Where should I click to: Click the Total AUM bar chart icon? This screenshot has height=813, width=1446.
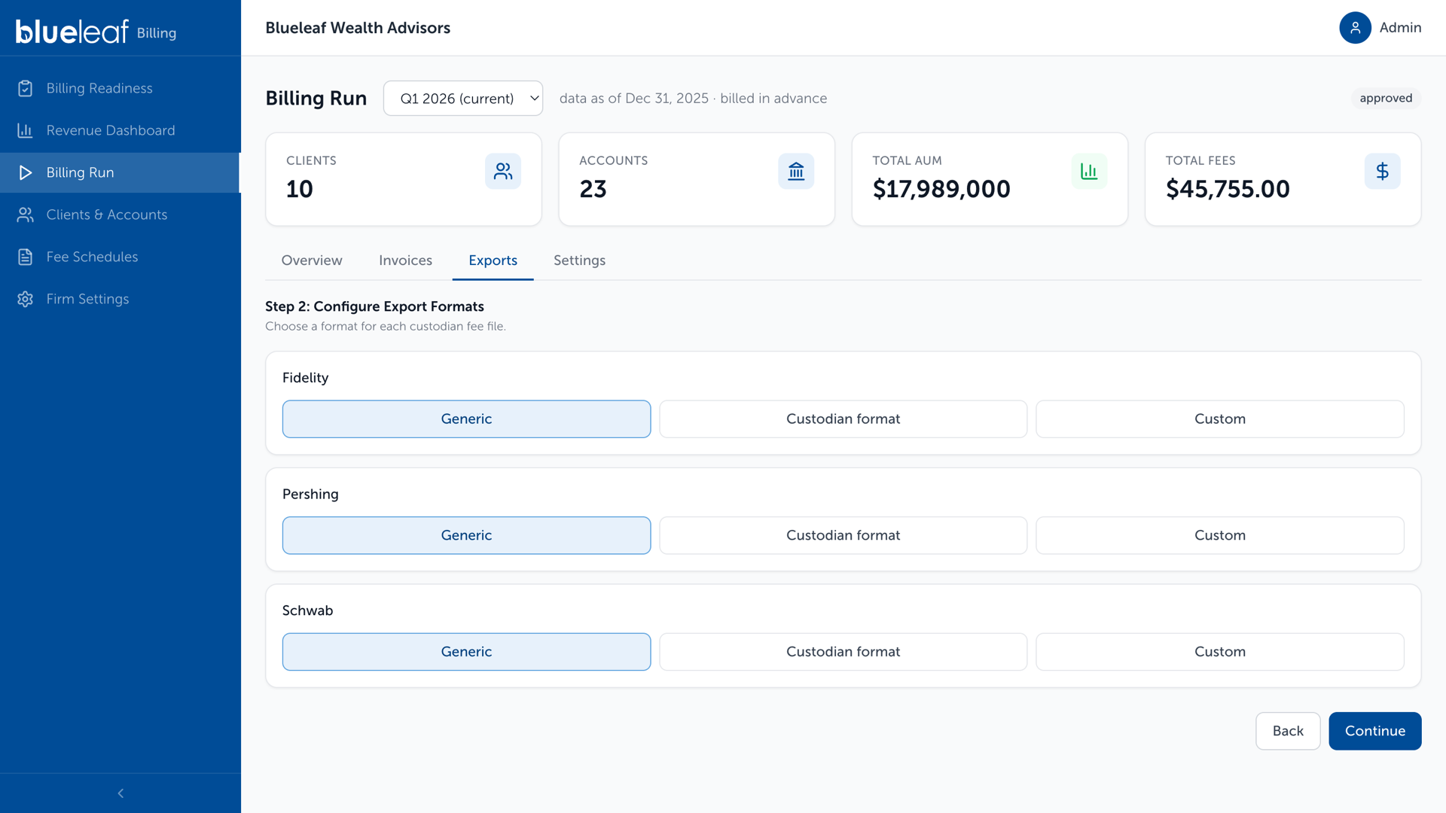pyautogui.click(x=1089, y=172)
